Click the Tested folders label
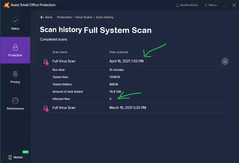Viewport: 239px width, 163px height. (x=62, y=84)
